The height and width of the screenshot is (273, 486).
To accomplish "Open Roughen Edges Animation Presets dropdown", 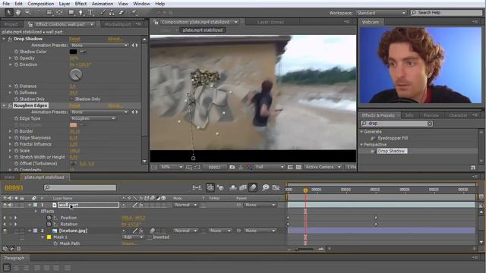I will point(99,112).
